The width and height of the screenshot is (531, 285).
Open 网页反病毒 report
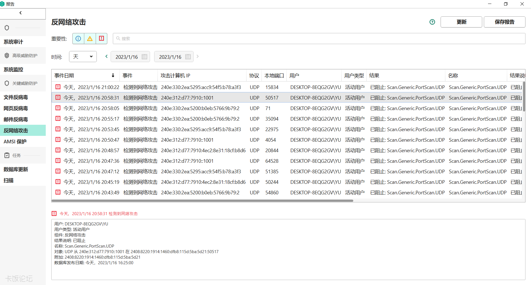(x=23, y=108)
